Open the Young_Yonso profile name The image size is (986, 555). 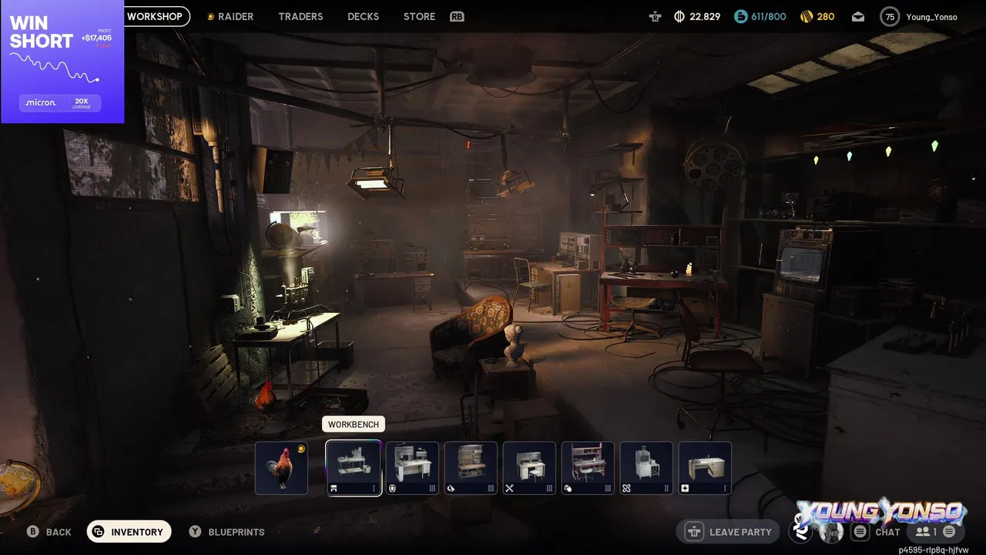click(932, 17)
